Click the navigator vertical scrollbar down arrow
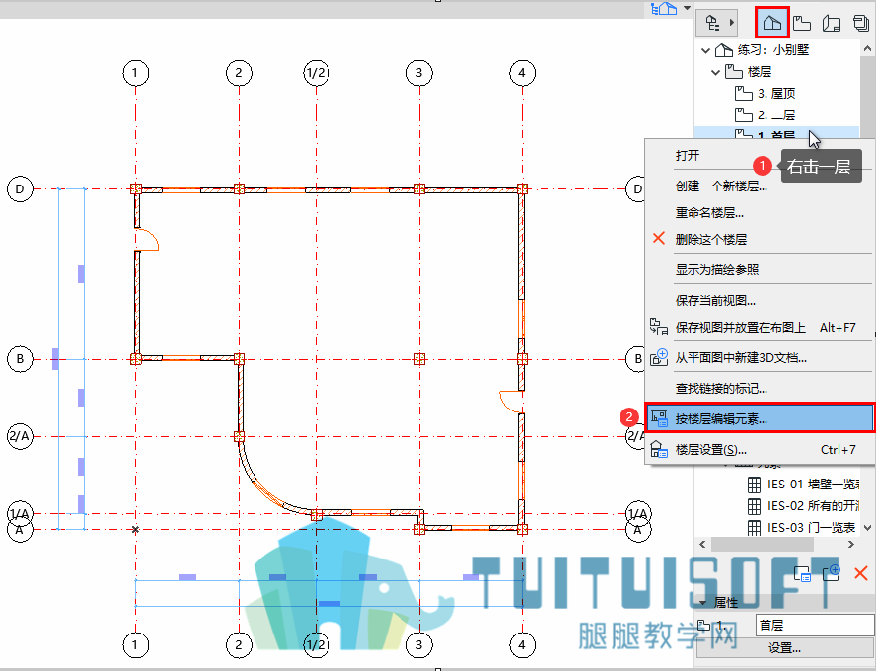The height and width of the screenshot is (671, 876). pos(868,527)
